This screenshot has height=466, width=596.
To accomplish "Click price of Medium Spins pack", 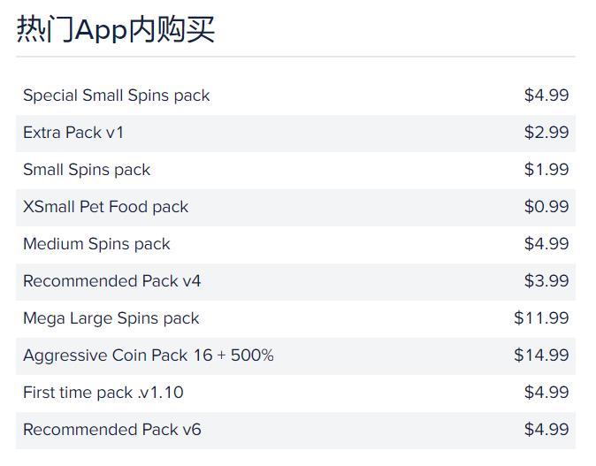I will (546, 244).
